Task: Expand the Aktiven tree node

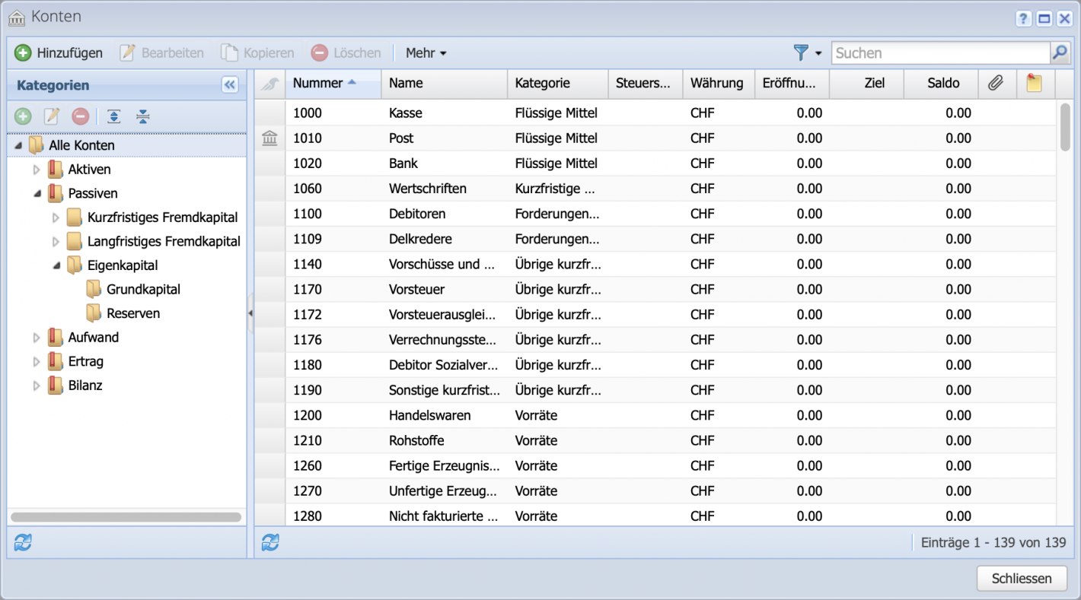Action: (36, 169)
